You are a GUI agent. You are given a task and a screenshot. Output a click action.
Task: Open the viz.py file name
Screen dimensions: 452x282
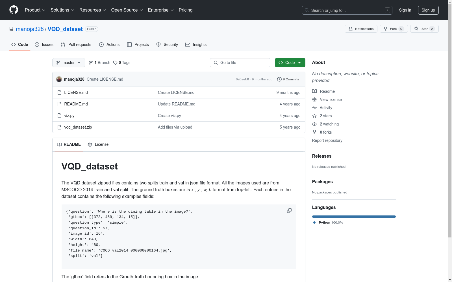69,116
